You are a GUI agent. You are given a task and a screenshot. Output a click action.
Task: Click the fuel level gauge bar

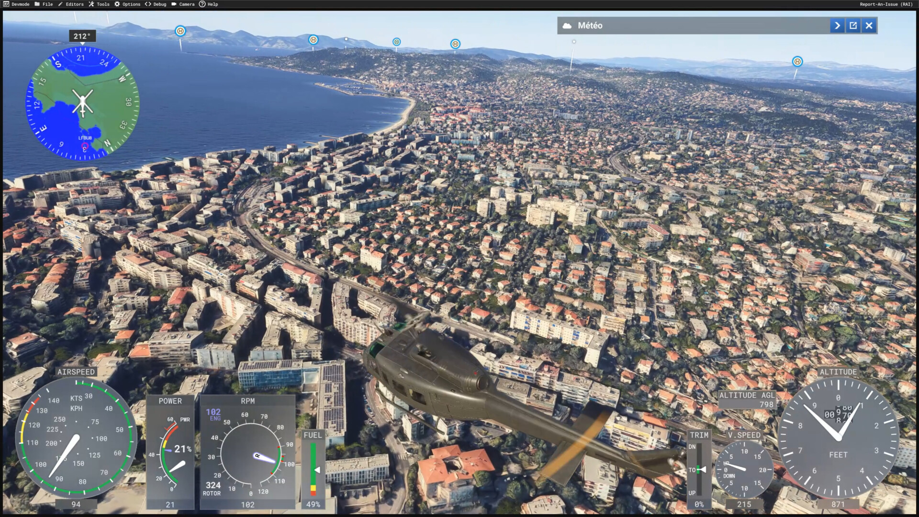click(x=313, y=469)
